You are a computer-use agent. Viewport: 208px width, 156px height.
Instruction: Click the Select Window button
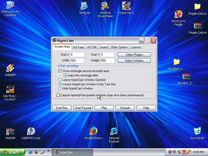click(x=134, y=61)
